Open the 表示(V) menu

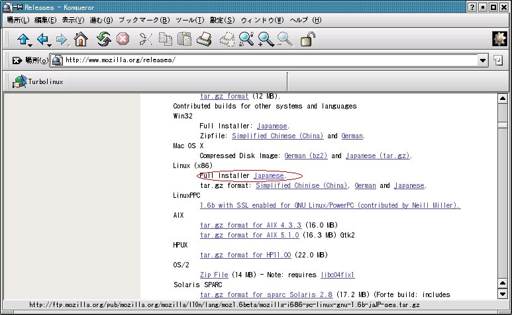coord(73,21)
